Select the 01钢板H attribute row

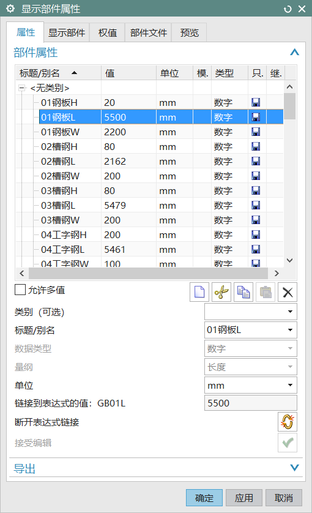[150, 102]
